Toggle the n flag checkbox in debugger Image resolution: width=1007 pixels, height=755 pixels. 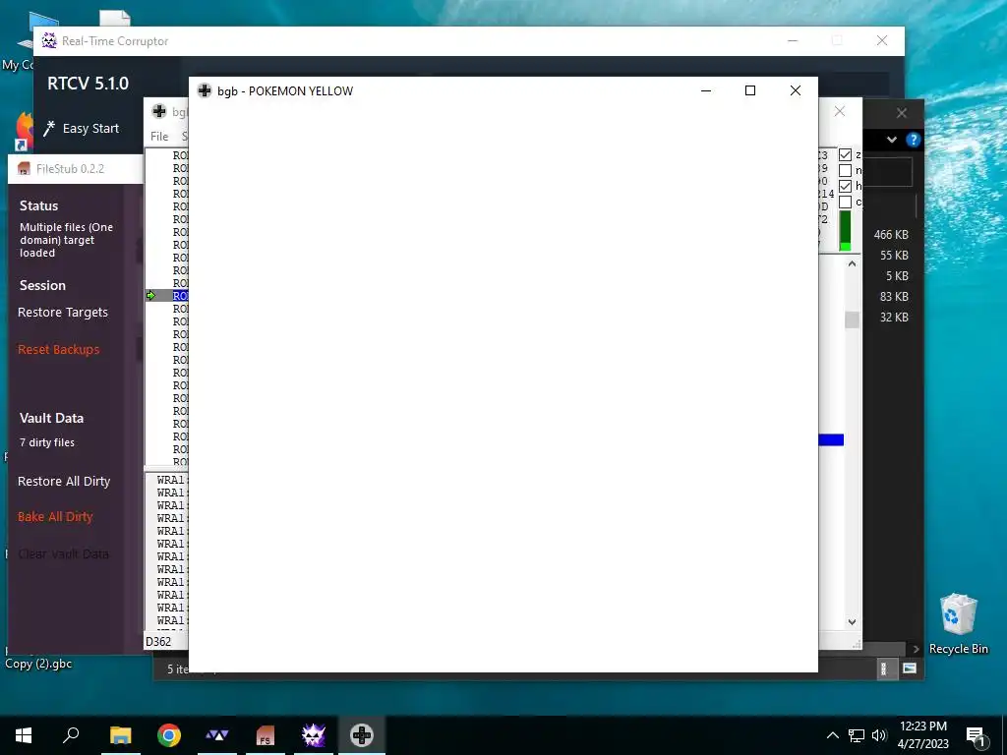click(x=845, y=170)
